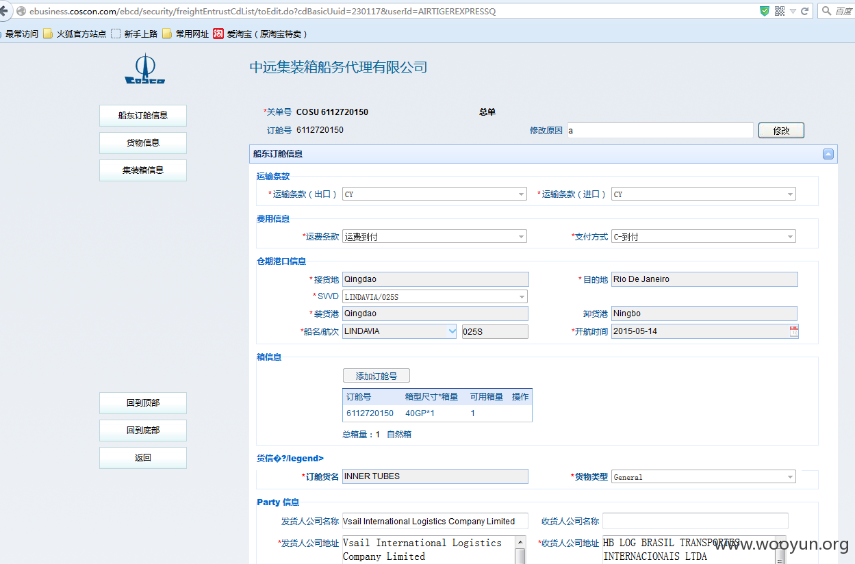This screenshot has height=564, width=855.
Task: Open the address bar history dropdown arrow
Action: tap(793, 12)
